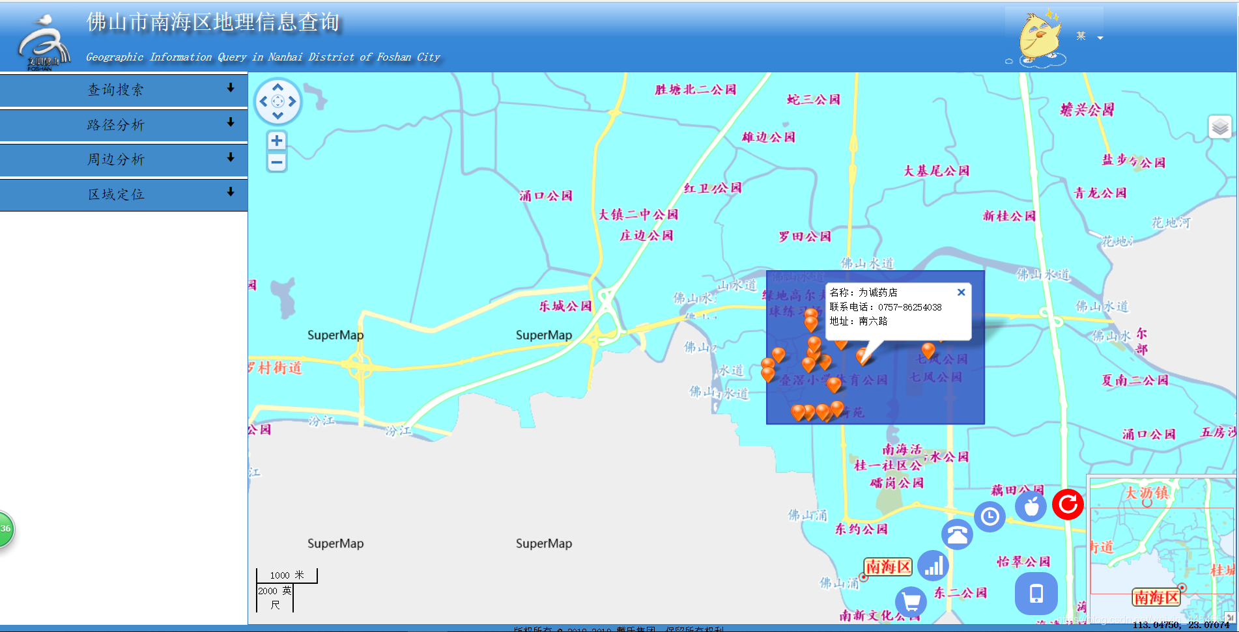Viewport: 1239px width, 632px height.
Task: Pan the map east with the right arrow
Action: click(x=292, y=102)
